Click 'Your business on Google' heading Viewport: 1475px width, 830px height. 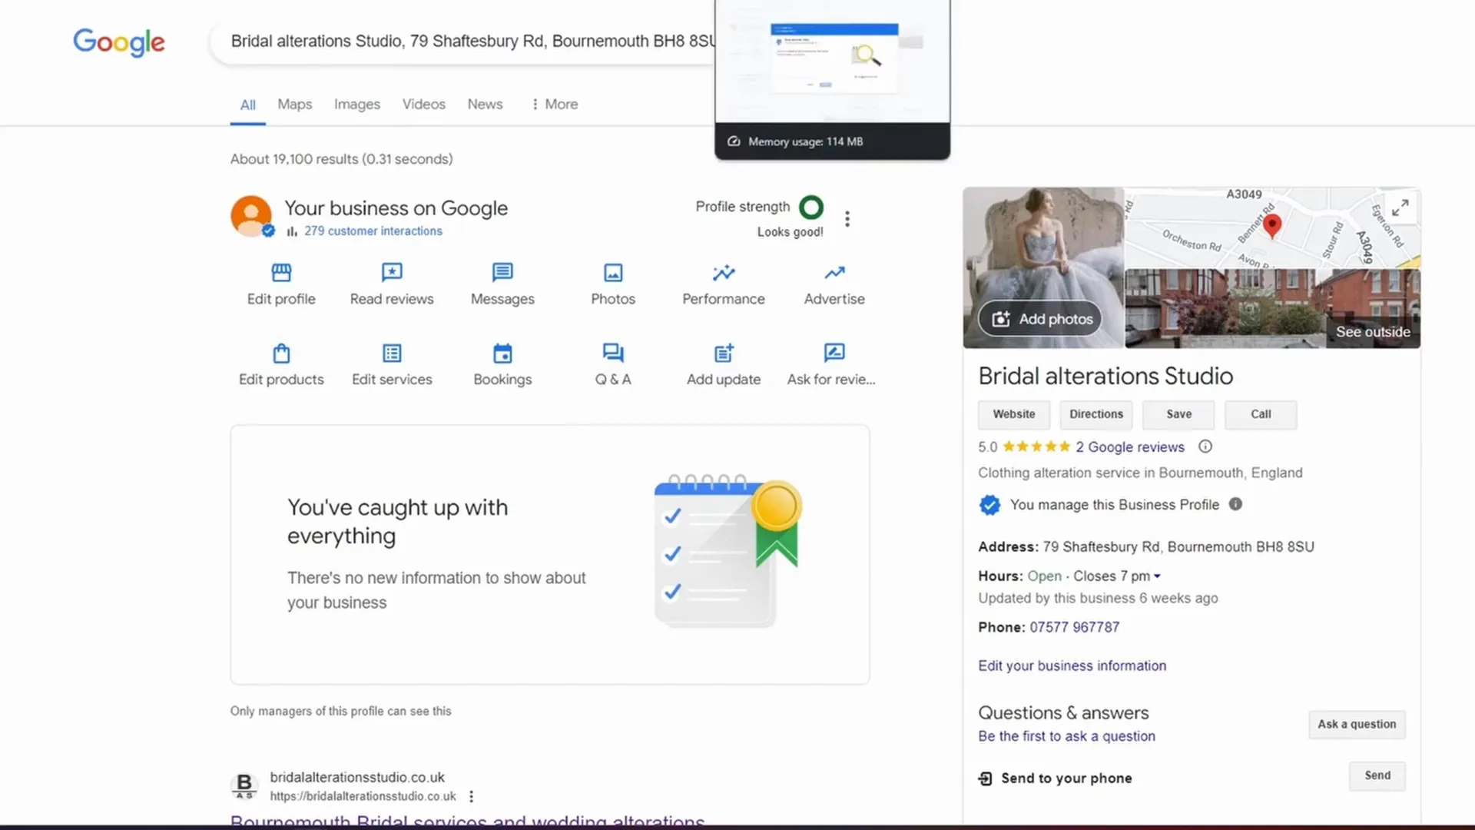pos(396,208)
